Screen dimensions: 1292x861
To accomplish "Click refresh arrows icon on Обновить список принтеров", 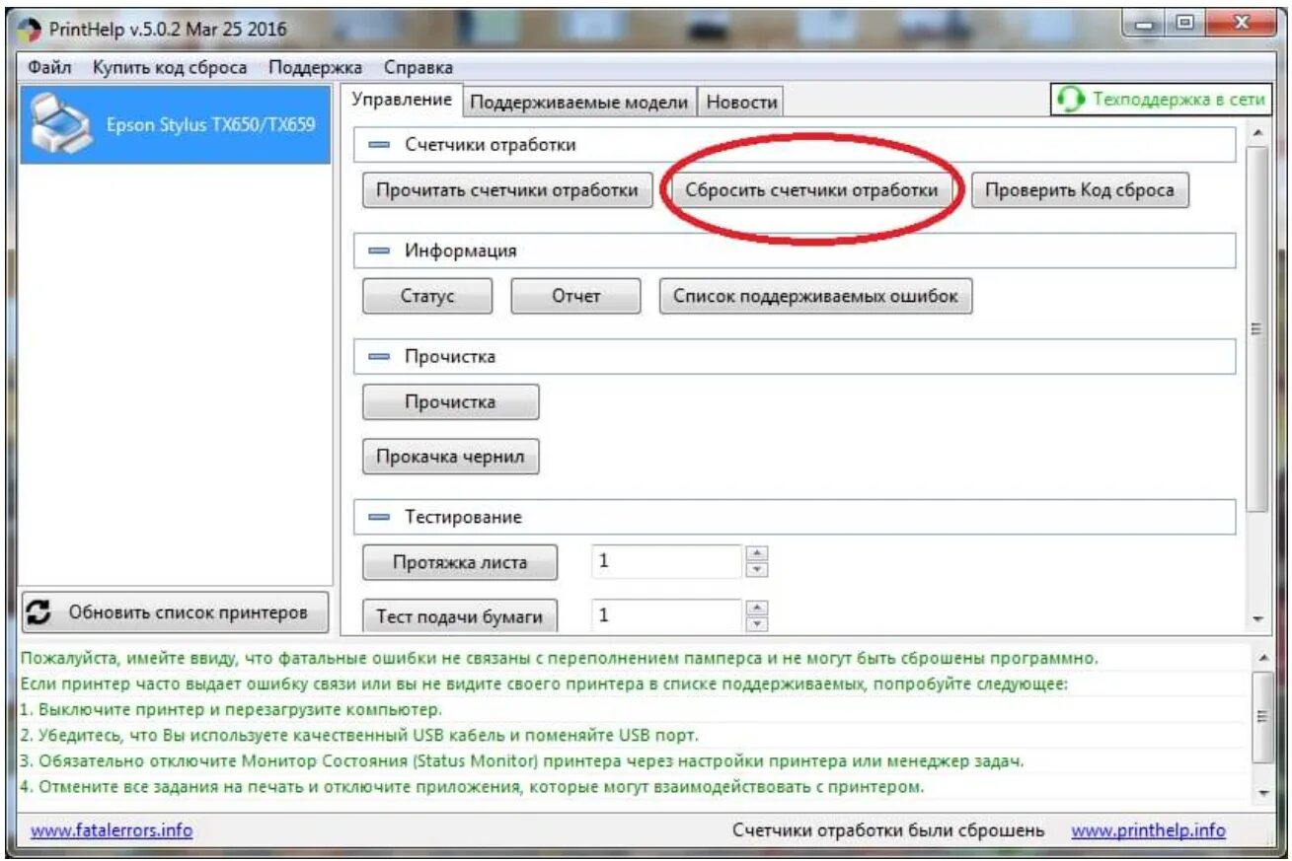I will 39,612.
